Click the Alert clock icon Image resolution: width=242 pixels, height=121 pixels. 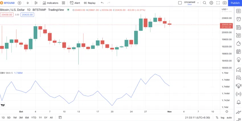[x=72, y=3]
